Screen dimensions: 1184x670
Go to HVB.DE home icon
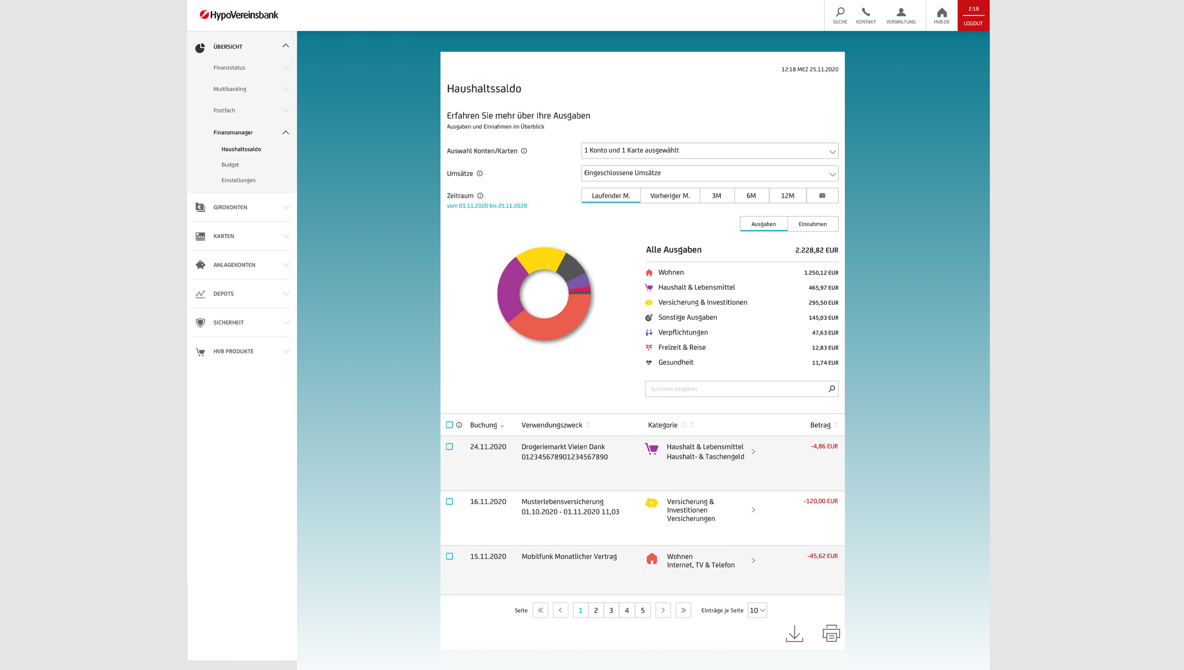tap(942, 12)
